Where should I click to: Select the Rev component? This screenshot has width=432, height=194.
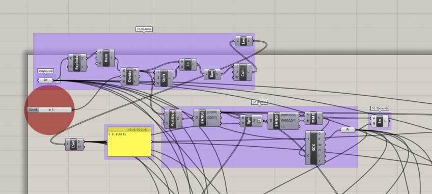[212, 74]
